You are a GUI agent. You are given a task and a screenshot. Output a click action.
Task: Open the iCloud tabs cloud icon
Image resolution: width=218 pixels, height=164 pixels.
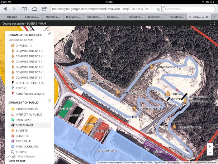(34, 9)
